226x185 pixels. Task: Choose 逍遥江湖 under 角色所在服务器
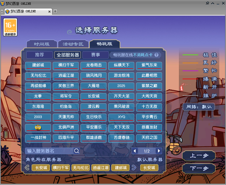(101, 168)
